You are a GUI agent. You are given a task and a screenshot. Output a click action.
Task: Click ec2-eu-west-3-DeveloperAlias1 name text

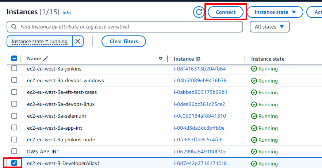[x=63, y=164]
